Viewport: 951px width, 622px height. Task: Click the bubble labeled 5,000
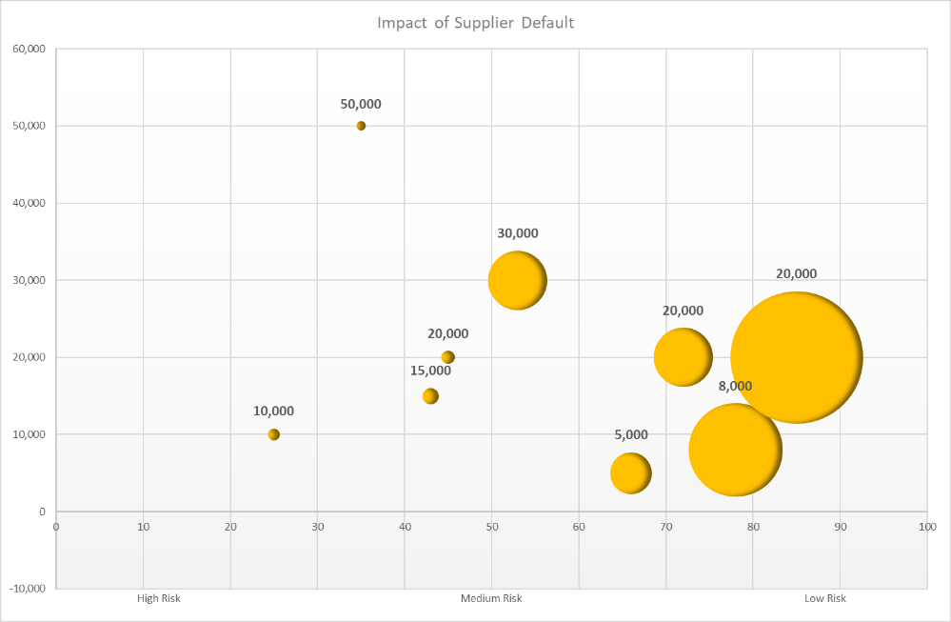coord(630,473)
